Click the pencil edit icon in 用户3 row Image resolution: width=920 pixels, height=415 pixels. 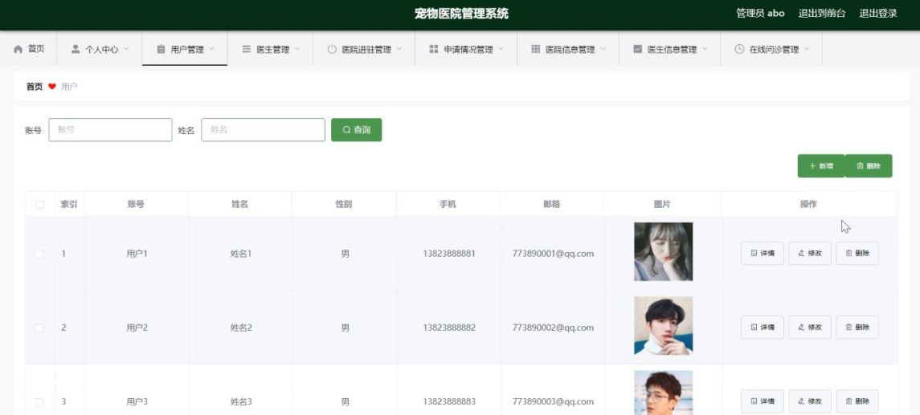(x=801, y=401)
